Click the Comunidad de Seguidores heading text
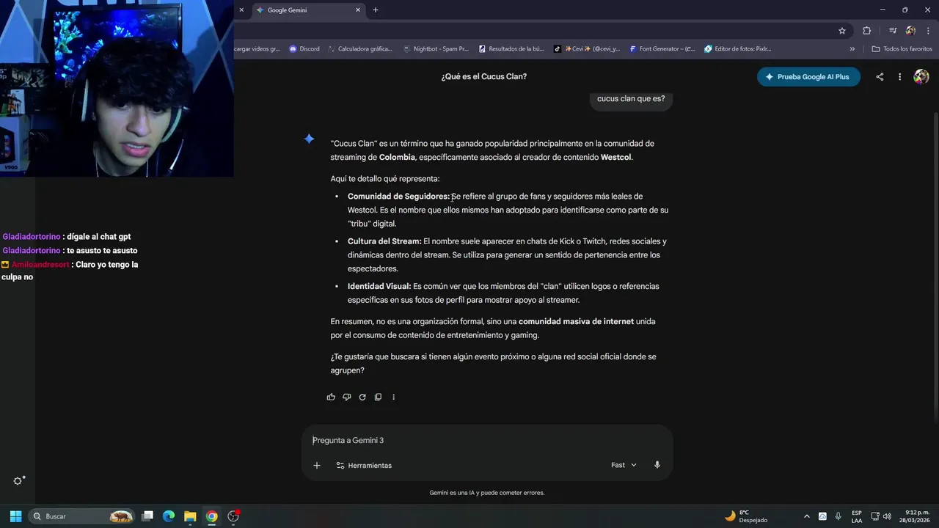 [398, 196]
